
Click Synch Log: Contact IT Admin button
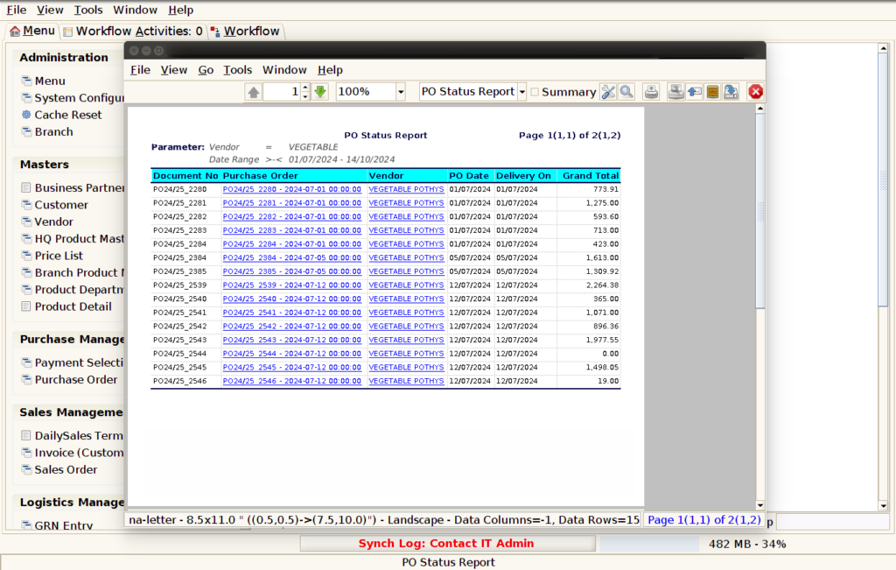tap(447, 544)
